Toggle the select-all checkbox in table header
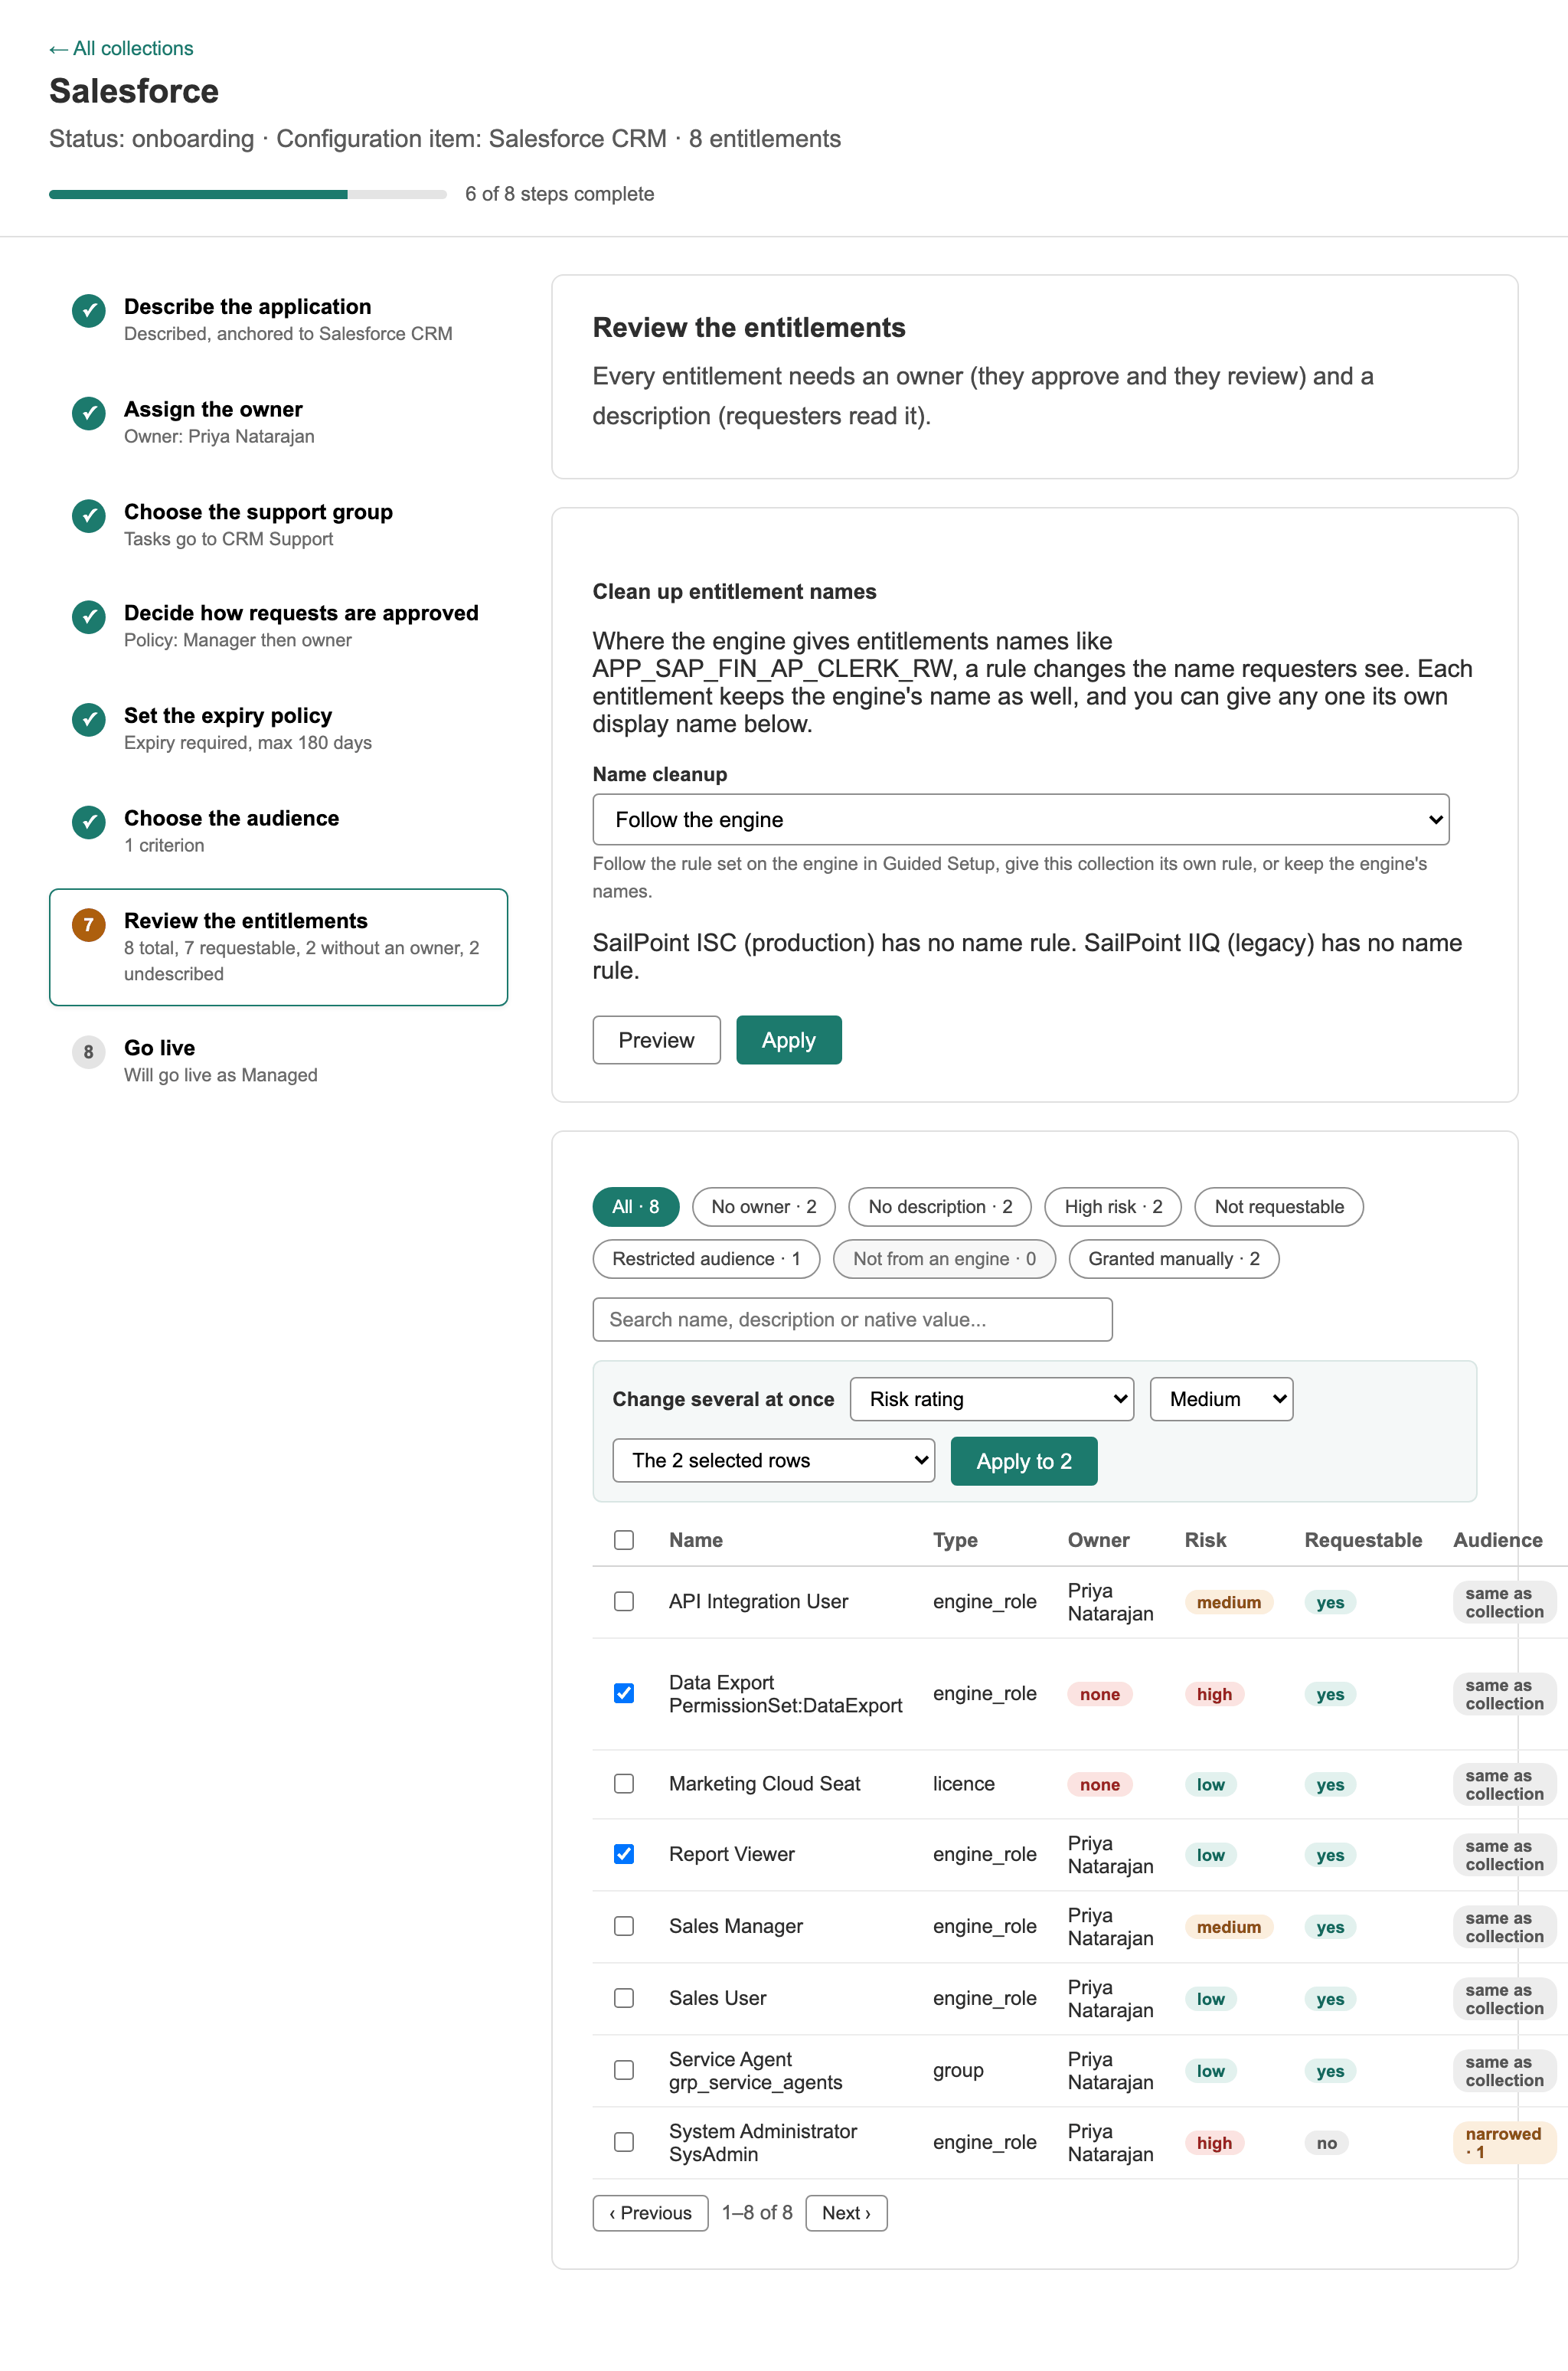This screenshot has width=1568, height=2371. [x=624, y=1540]
